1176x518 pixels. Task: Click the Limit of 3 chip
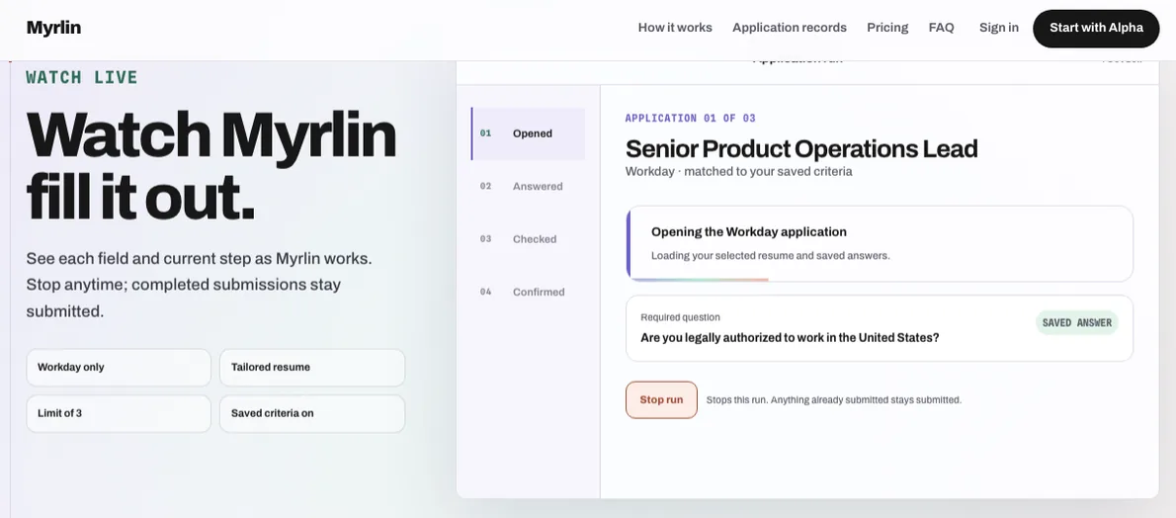[x=119, y=413]
